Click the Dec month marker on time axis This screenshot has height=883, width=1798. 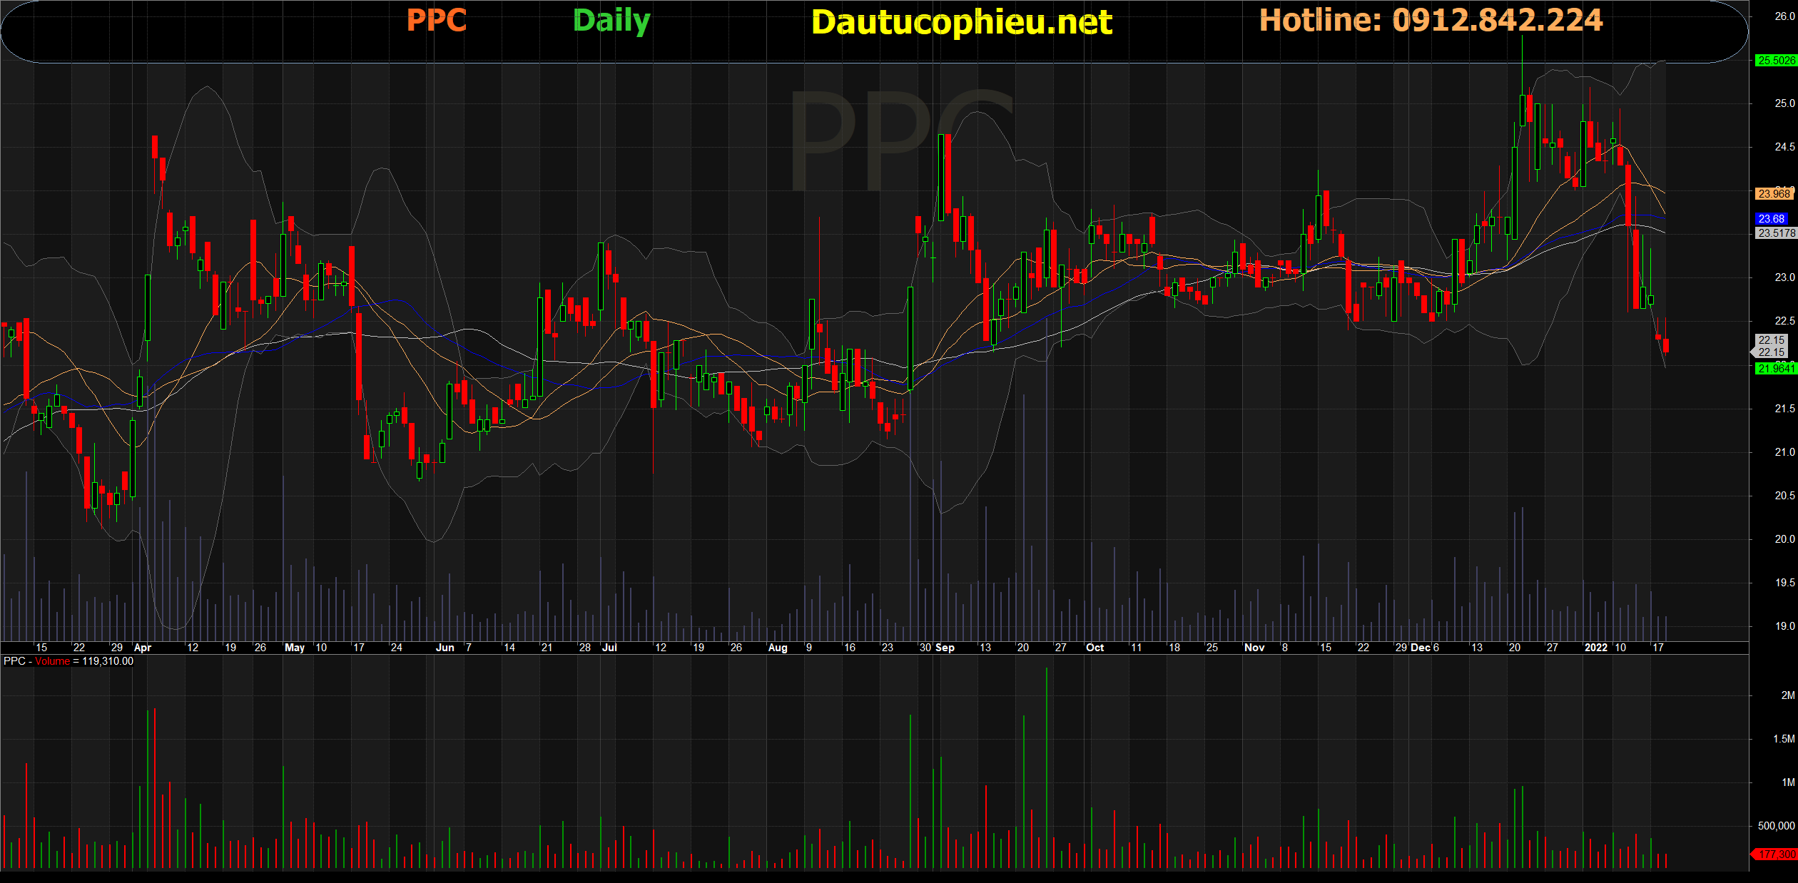(1420, 648)
